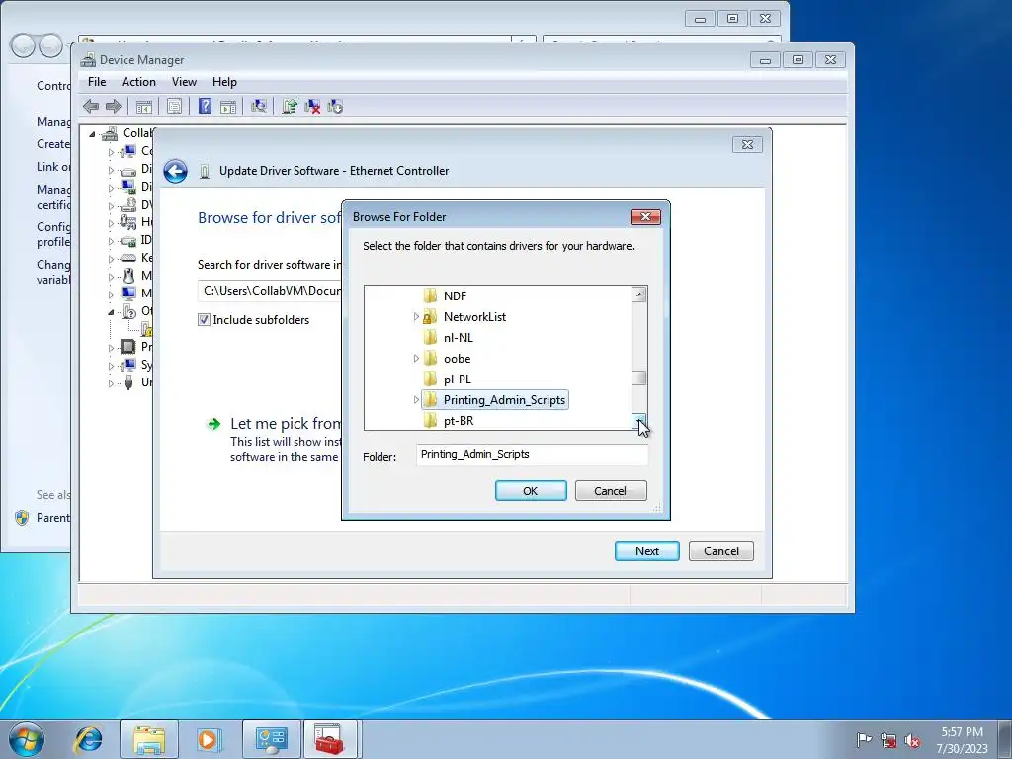The height and width of the screenshot is (759, 1012).
Task: Close the Browse For Folder dialog
Action: click(645, 216)
